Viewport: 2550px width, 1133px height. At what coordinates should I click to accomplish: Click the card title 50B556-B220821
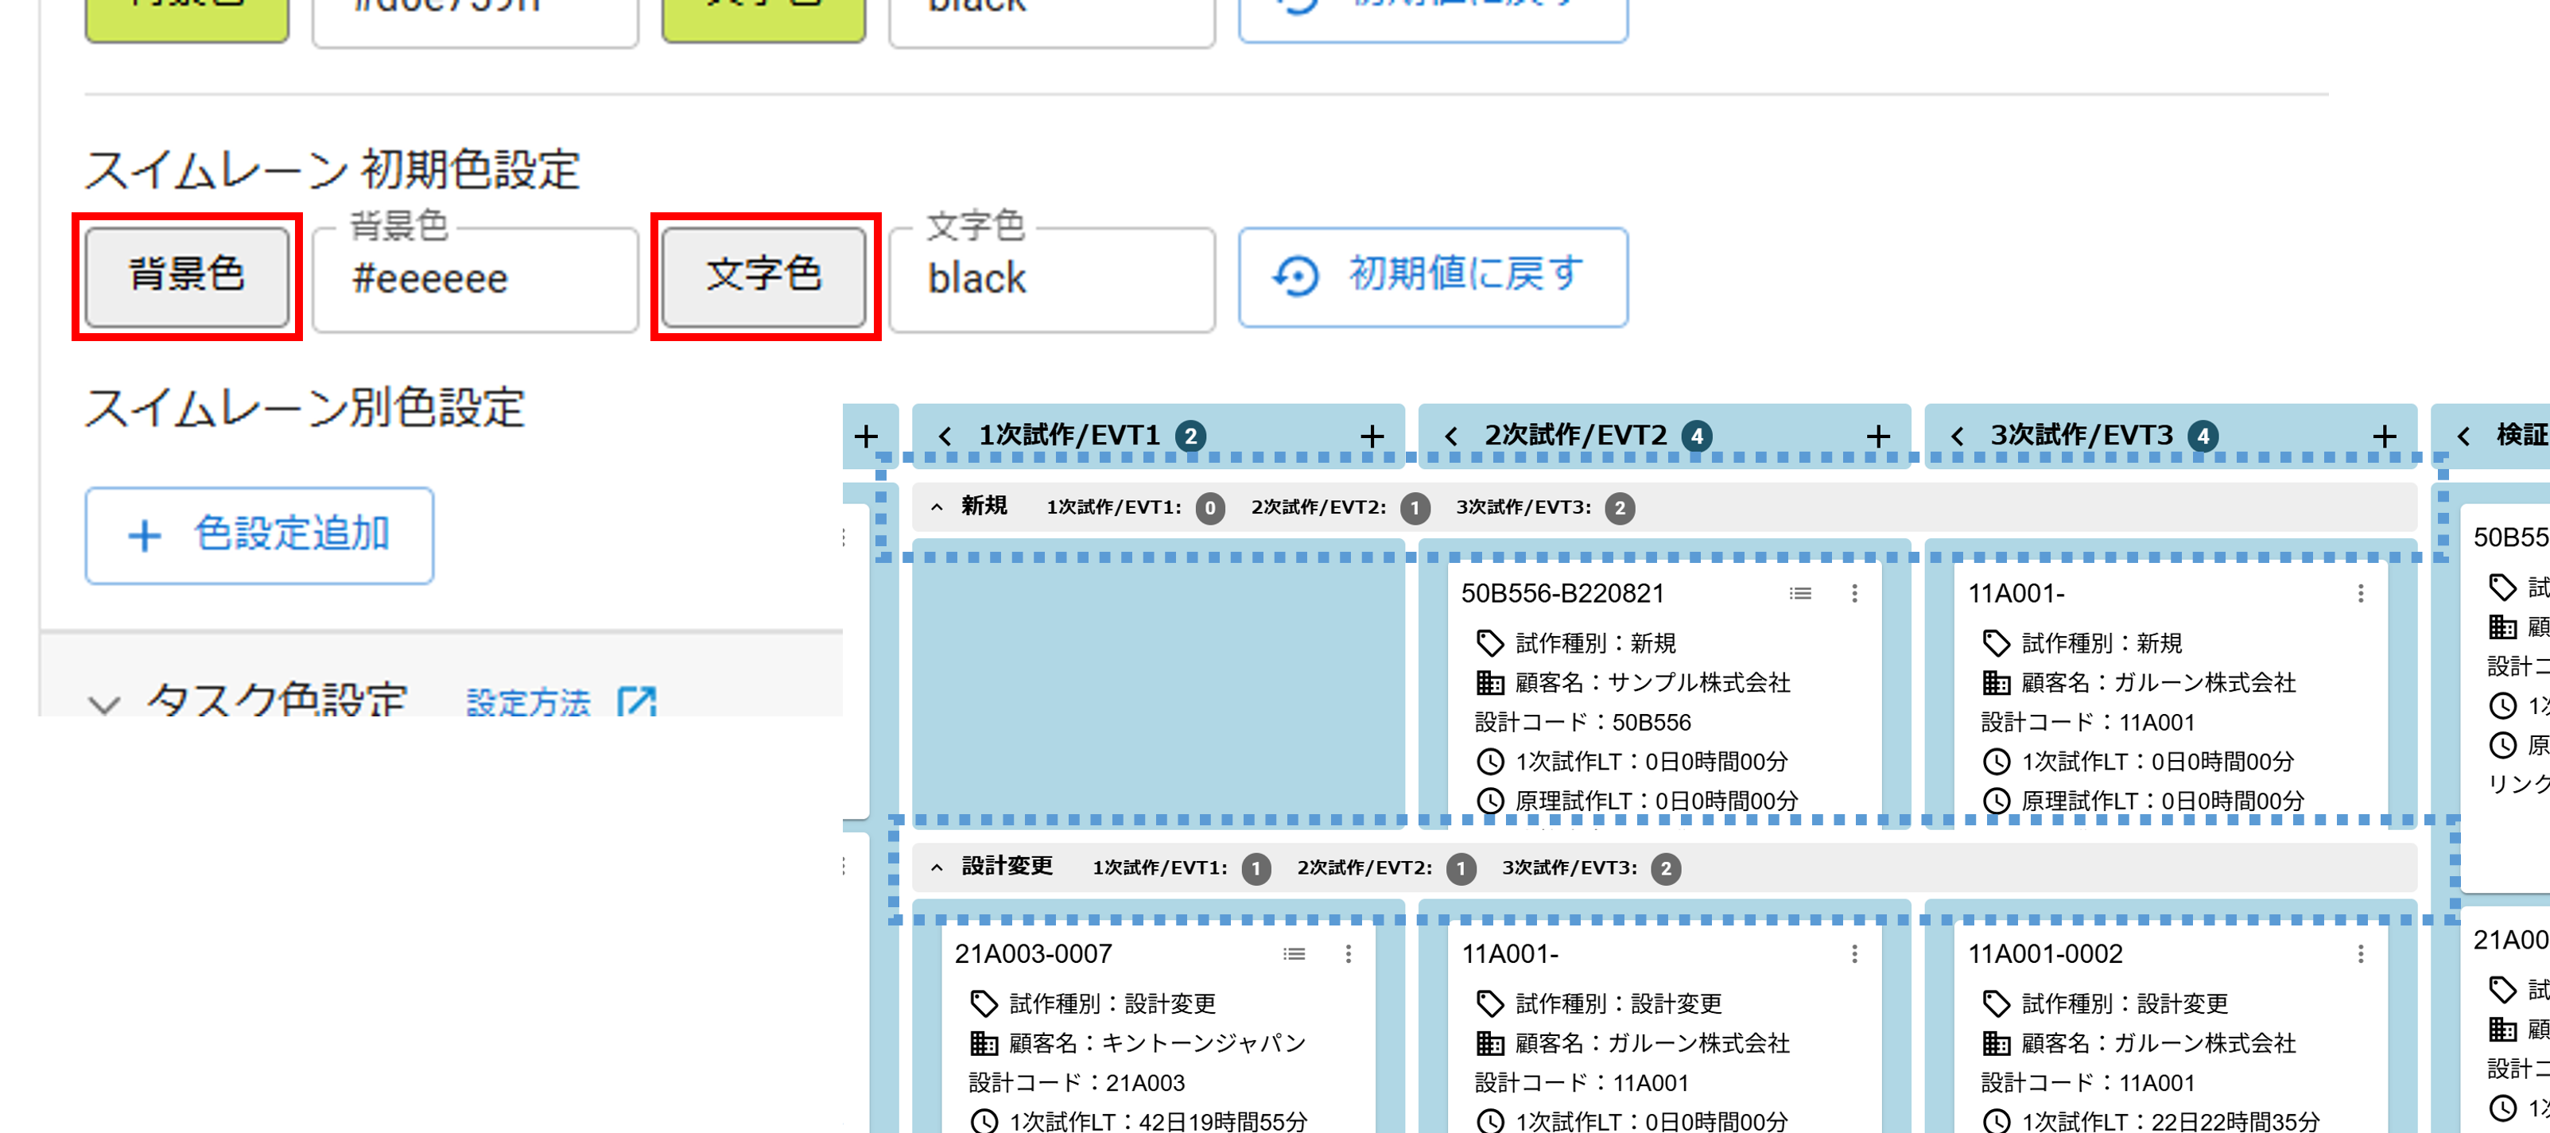click(1563, 594)
